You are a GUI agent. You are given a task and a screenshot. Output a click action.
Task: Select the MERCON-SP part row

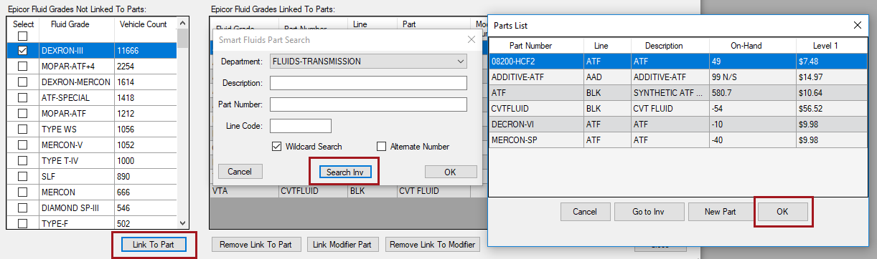(677, 140)
